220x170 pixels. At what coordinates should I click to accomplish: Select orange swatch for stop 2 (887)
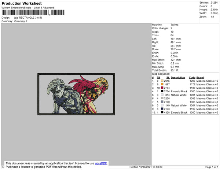point(162,84)
